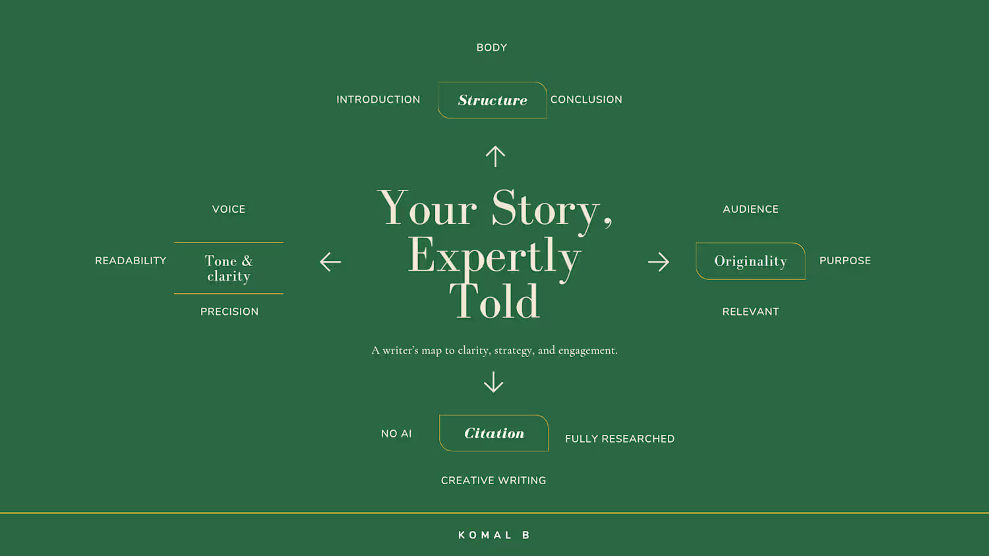989x556 pixels.
Task: Click the PURPOSE label
Action: pyautogui.click(x=845, y=260)
